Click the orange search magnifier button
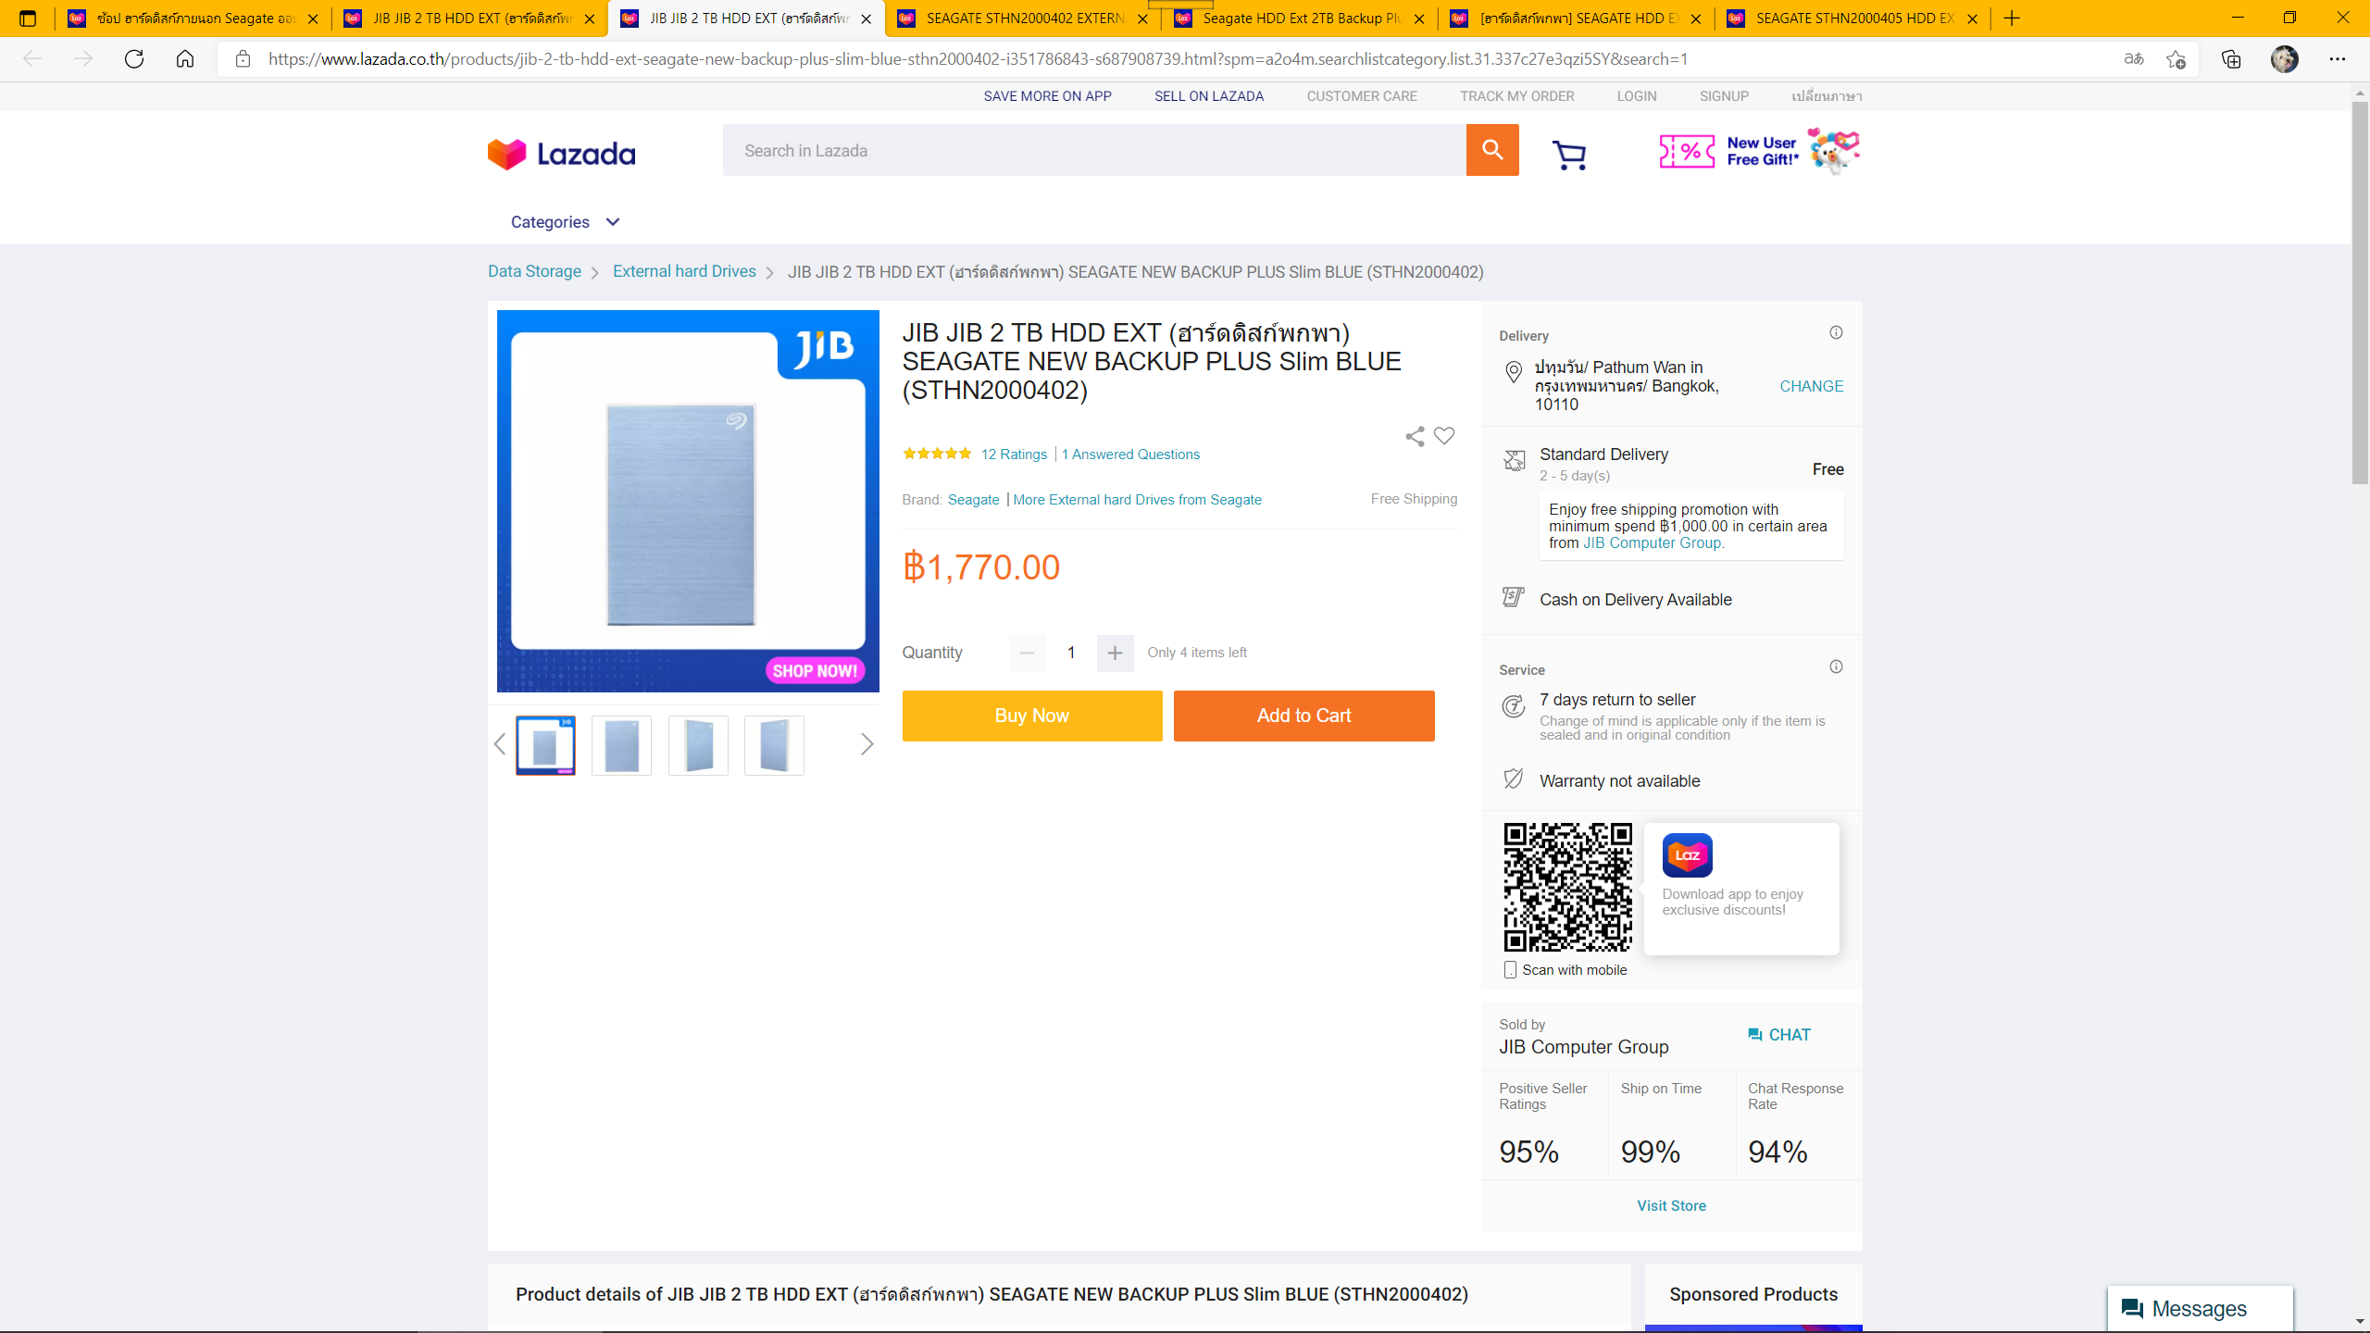Viewport: 2370px width, 1333px height. [1491, 150]
